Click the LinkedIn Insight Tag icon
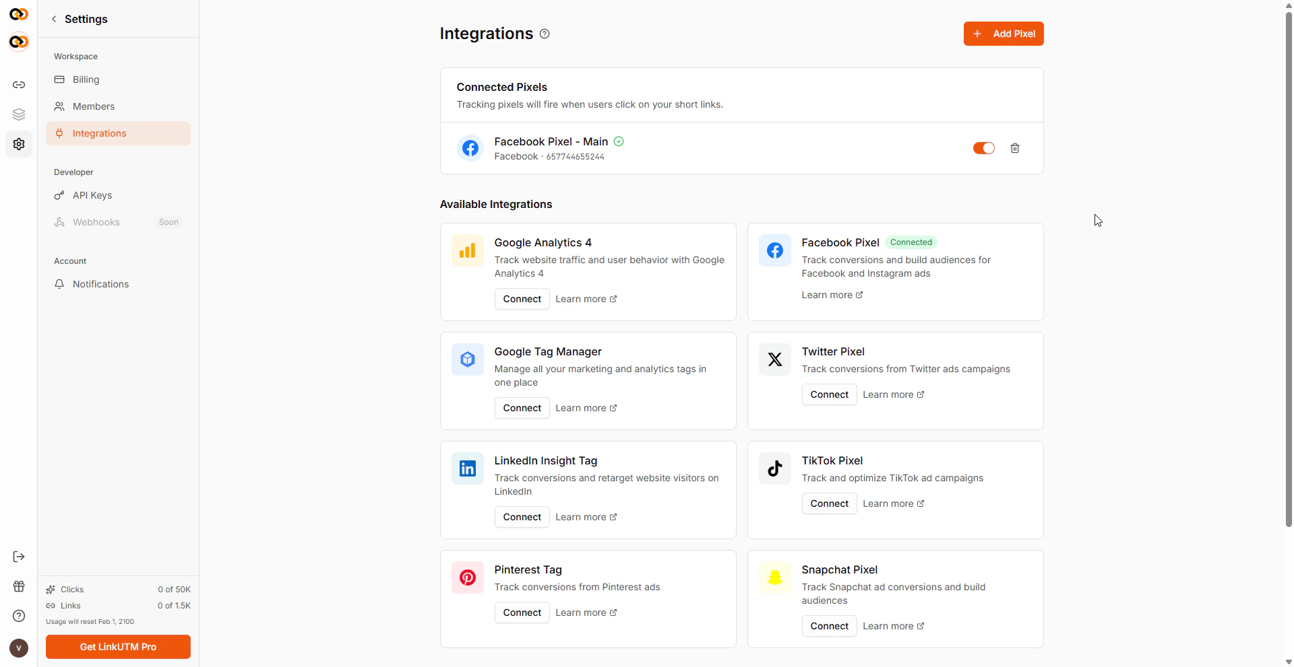This screenshot has height=667, width=1294. [468, 468]
